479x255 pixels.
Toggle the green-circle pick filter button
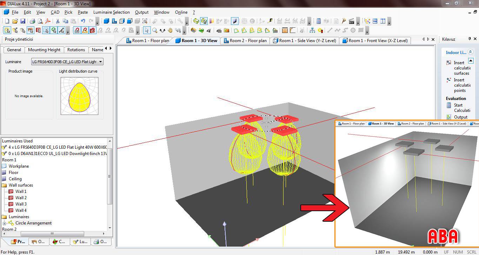54,31
